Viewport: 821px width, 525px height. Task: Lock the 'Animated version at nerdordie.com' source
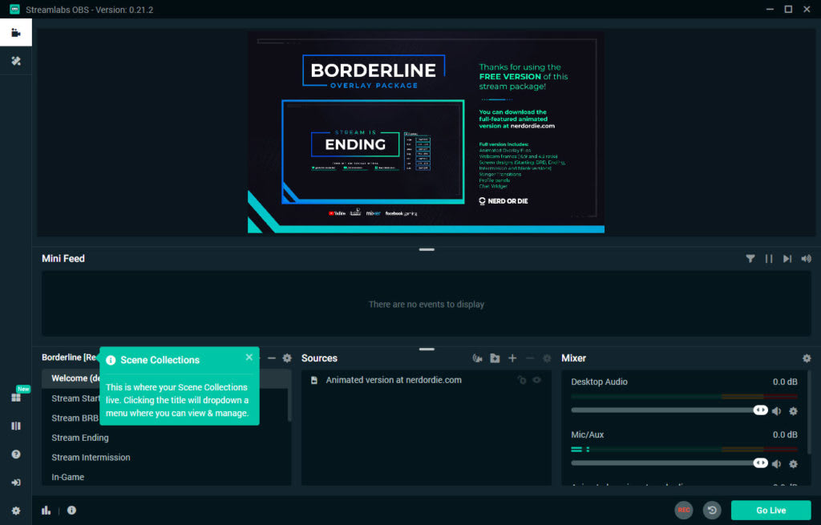pos(522,380)
